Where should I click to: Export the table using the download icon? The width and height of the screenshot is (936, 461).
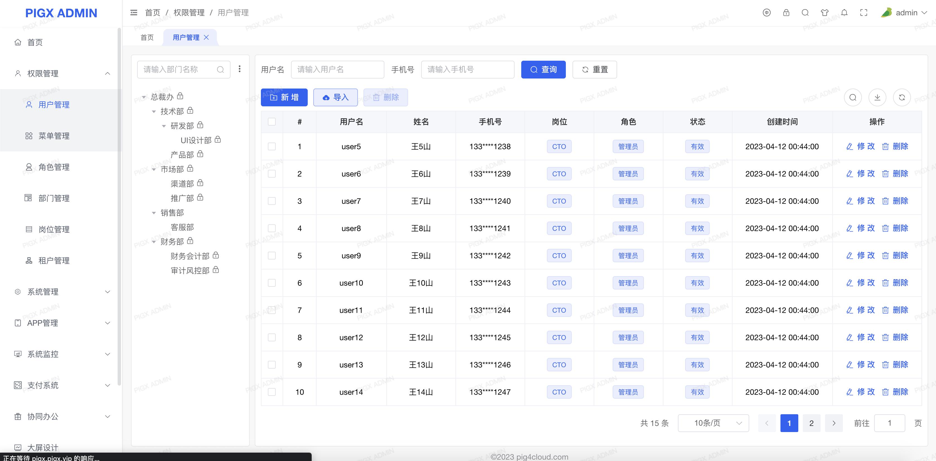pos(877,97)
